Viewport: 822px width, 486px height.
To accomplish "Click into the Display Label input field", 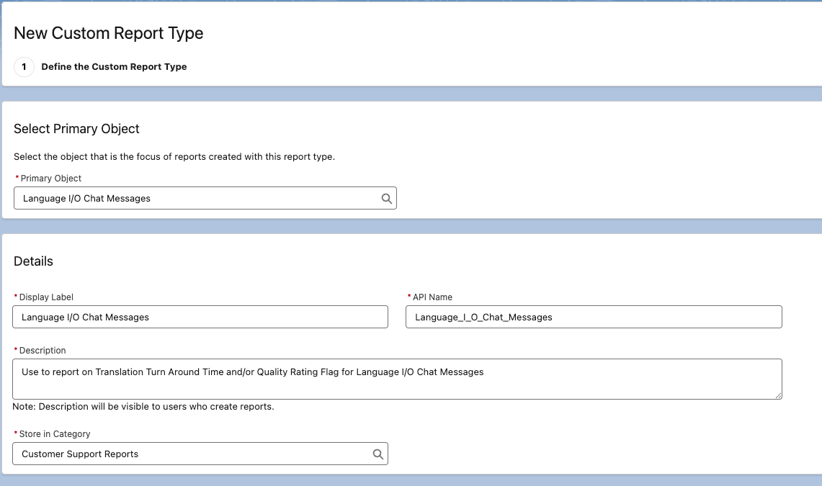I will pos(200,317).
